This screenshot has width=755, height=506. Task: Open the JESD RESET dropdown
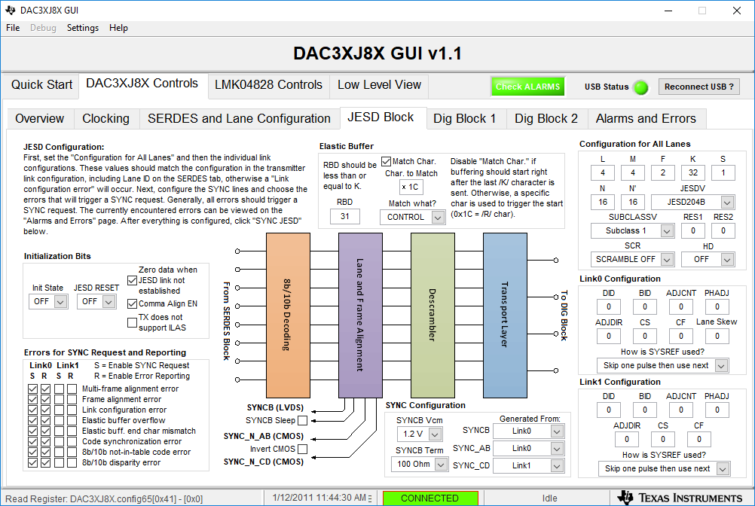click(96, 302)
